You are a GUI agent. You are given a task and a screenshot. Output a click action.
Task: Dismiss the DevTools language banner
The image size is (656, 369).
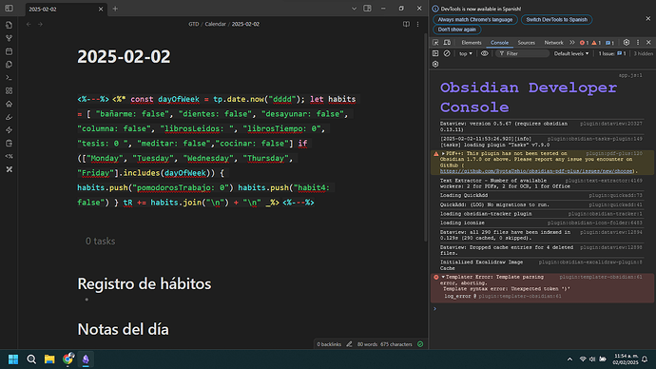pyautogui.click(x=648, y=19)
